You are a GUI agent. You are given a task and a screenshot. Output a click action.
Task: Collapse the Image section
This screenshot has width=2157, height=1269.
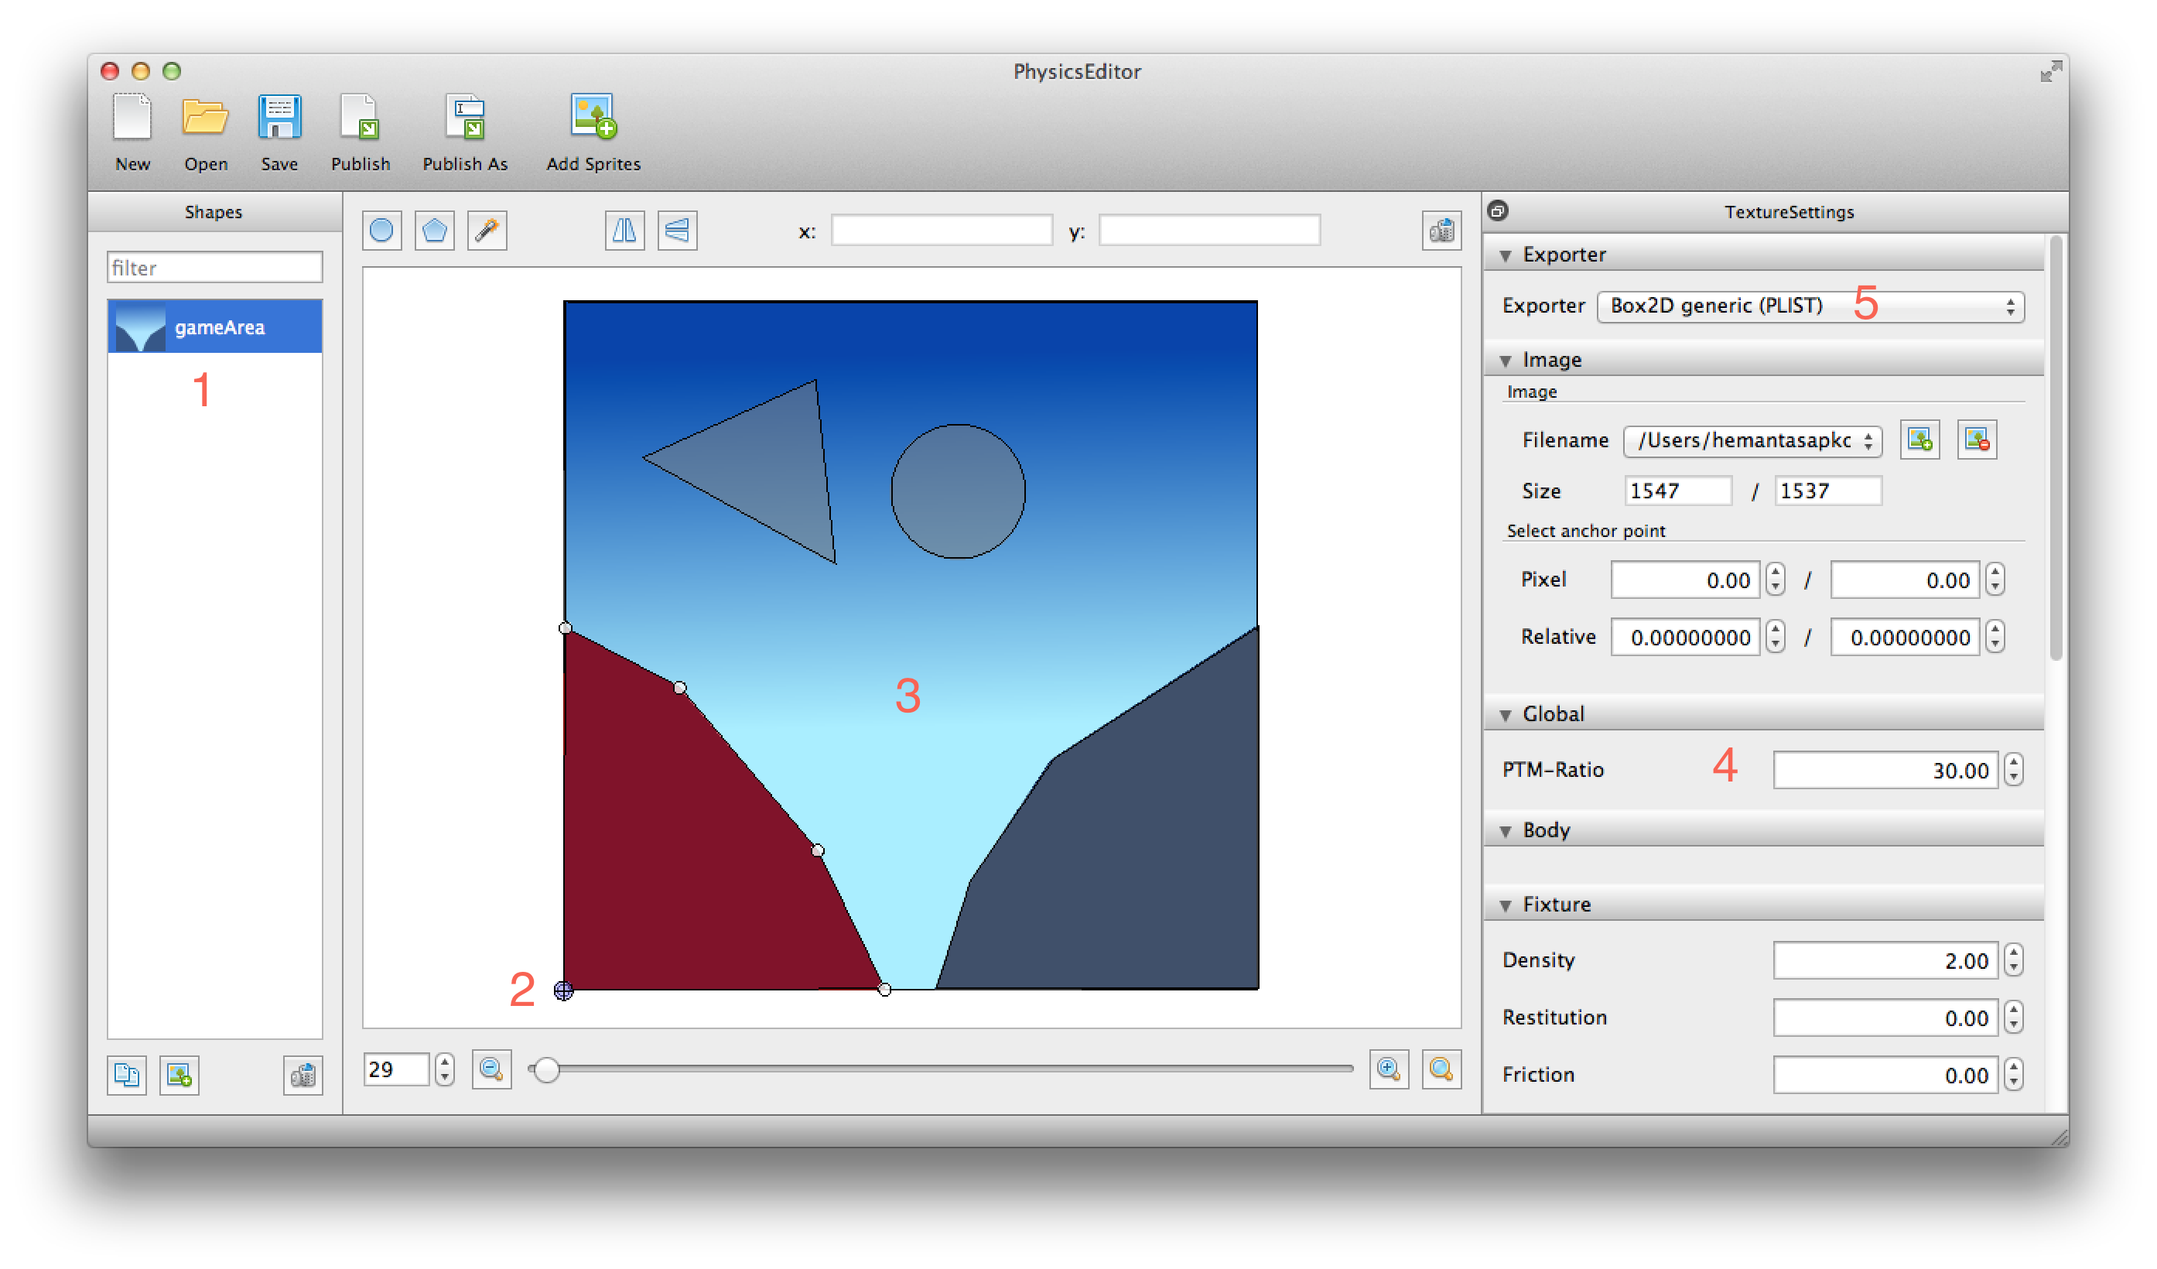1506,361
